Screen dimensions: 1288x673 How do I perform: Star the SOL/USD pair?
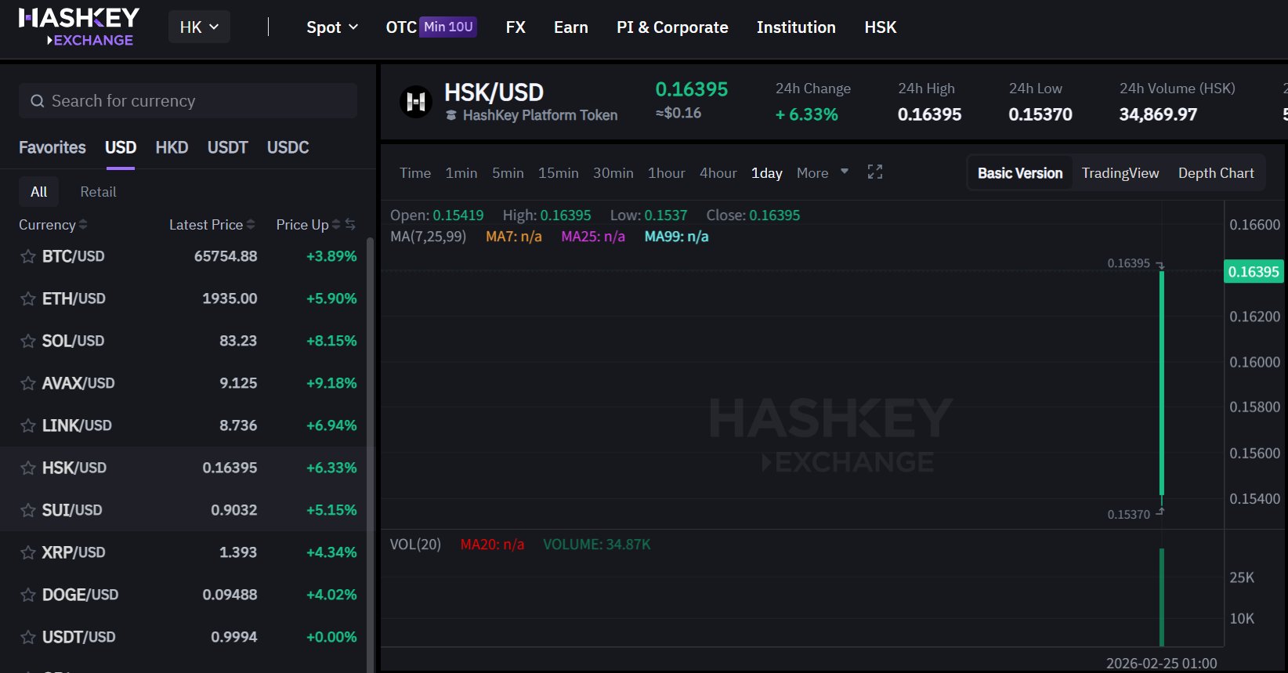[x=28, y=341]
